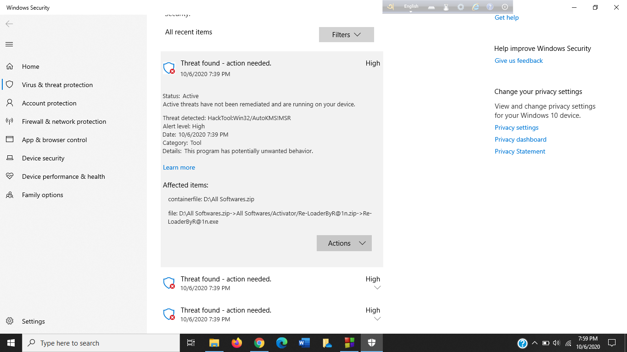The image size is (627, 352).
Task: Click the Account protection person icon
Action: click(9, 103)
